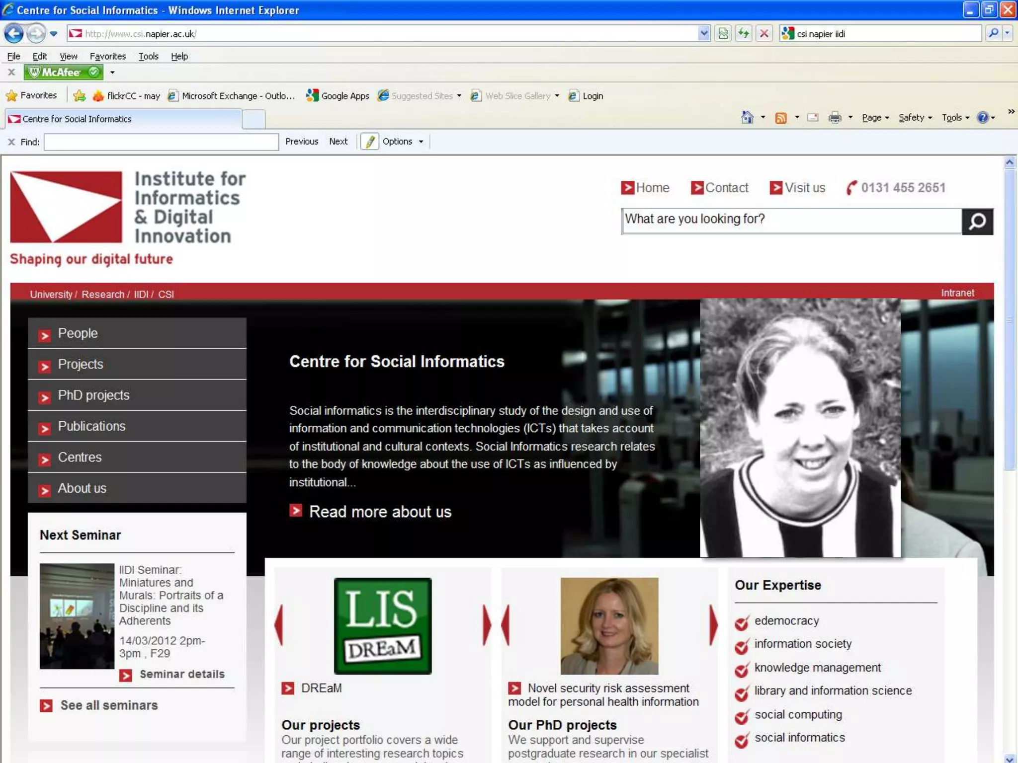Click the Stop loading X icon

[x=764, y=34]
